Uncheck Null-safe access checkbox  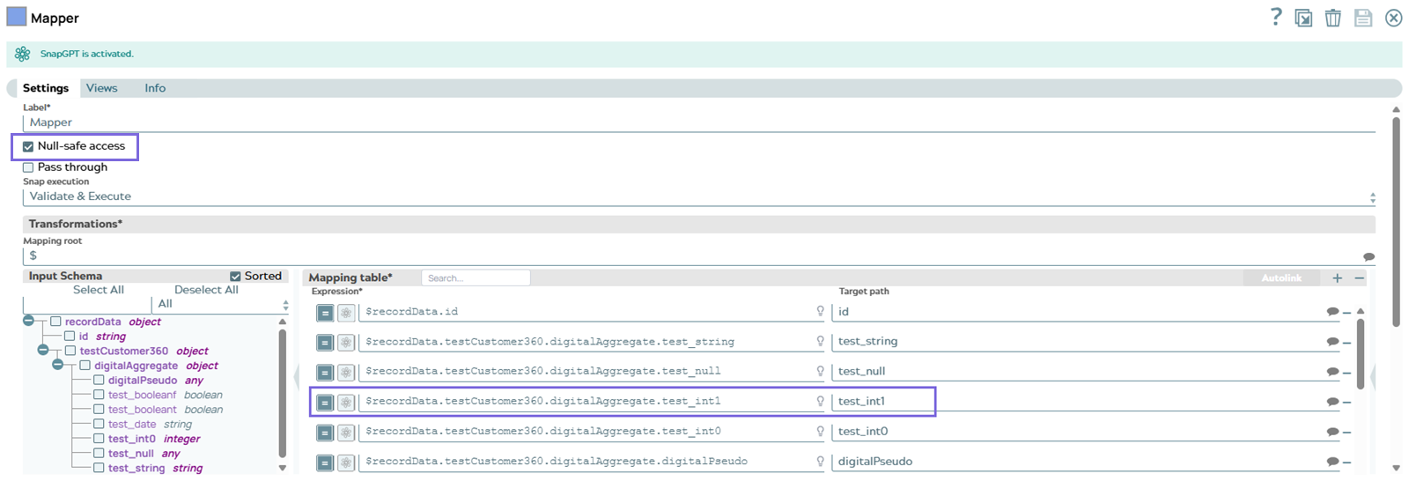pos(28,146)
